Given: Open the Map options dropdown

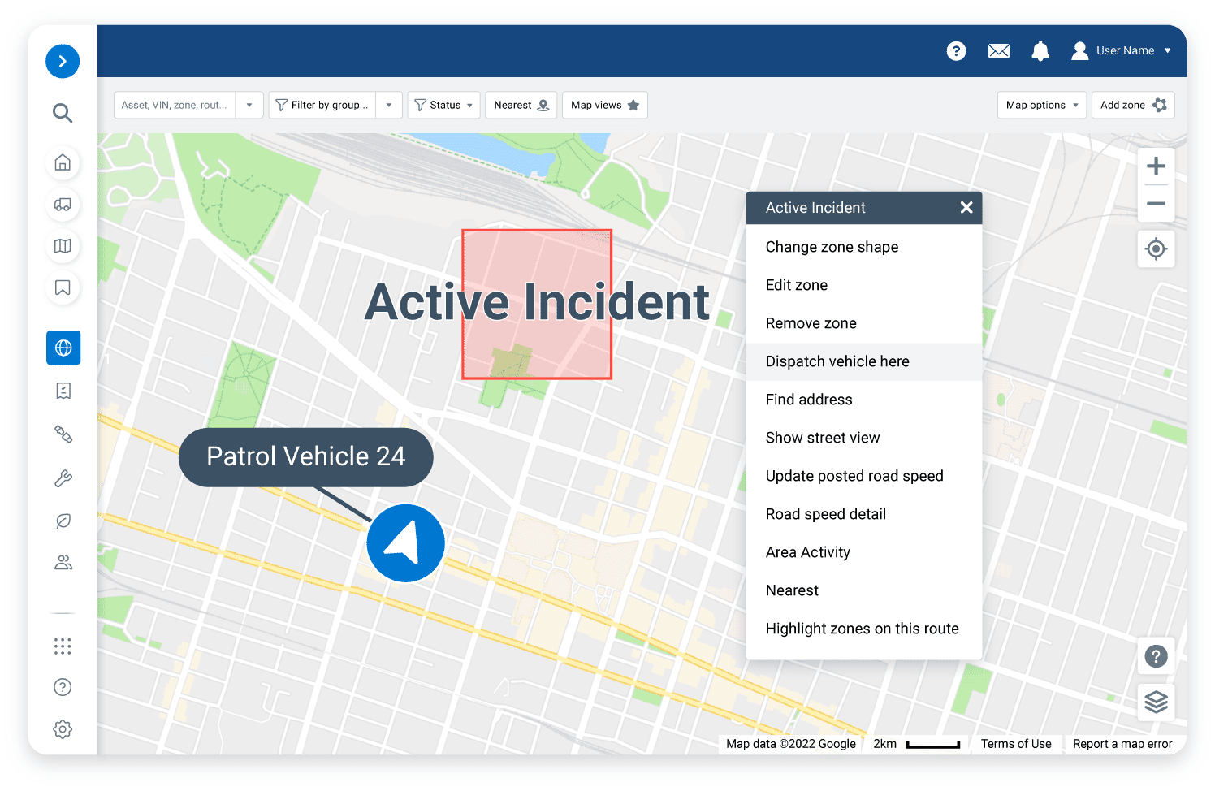Looking at the screenshot, I should [1041, 106].
